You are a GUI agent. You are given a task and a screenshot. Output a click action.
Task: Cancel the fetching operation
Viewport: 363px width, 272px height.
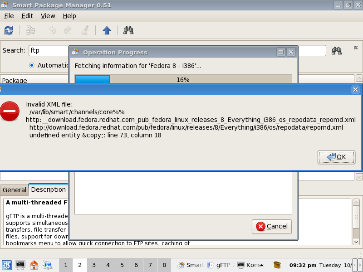click(271, 226)
